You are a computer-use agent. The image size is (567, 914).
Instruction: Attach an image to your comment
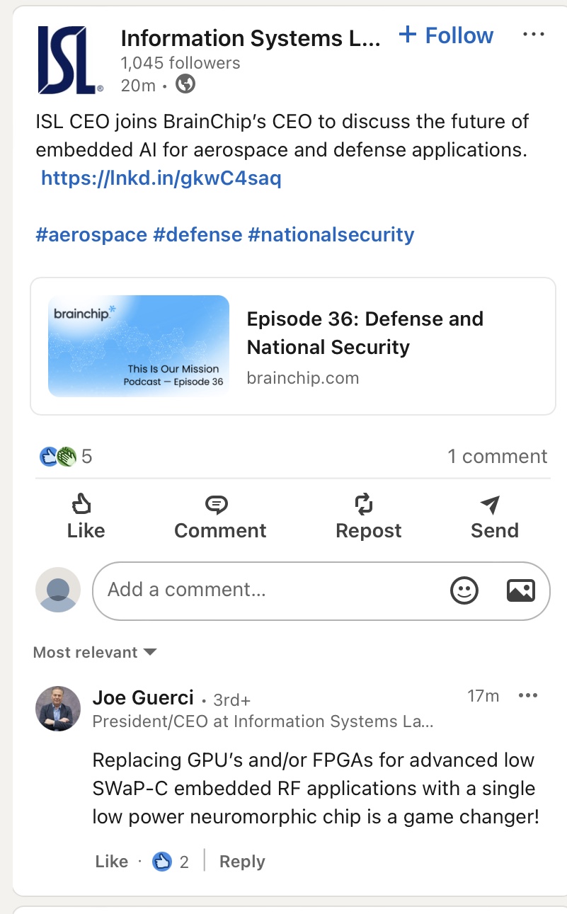520,590
